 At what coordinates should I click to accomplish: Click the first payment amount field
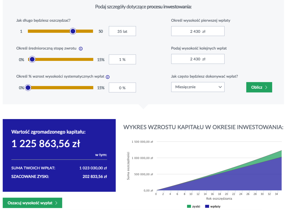(198, 31)
